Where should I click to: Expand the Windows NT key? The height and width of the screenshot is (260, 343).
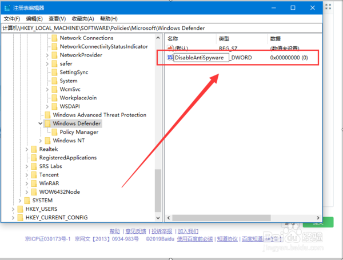click(x=40, y=141)
